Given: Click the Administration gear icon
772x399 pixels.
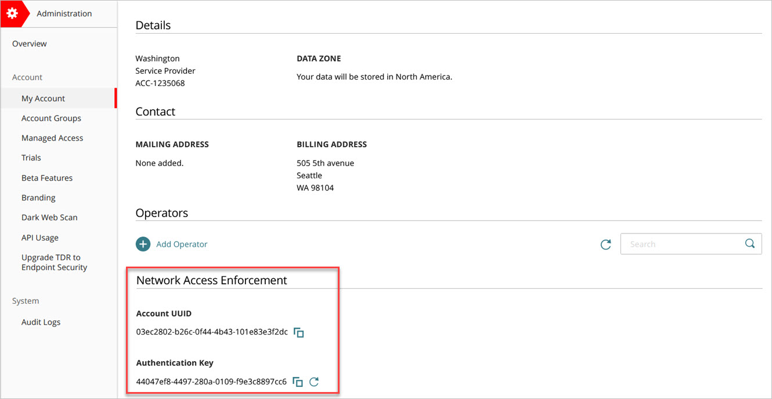Looking at the screenshot, I should tap(13, 13).
